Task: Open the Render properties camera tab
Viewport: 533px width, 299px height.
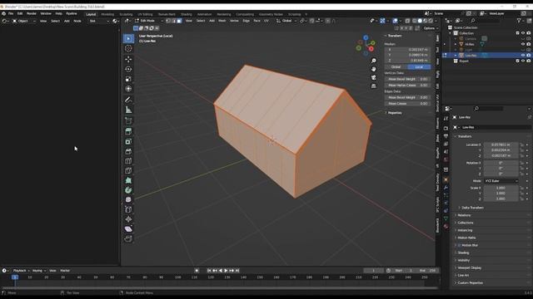Action: (446, 129)
